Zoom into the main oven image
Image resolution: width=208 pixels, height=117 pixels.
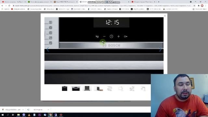click(104, 51)
